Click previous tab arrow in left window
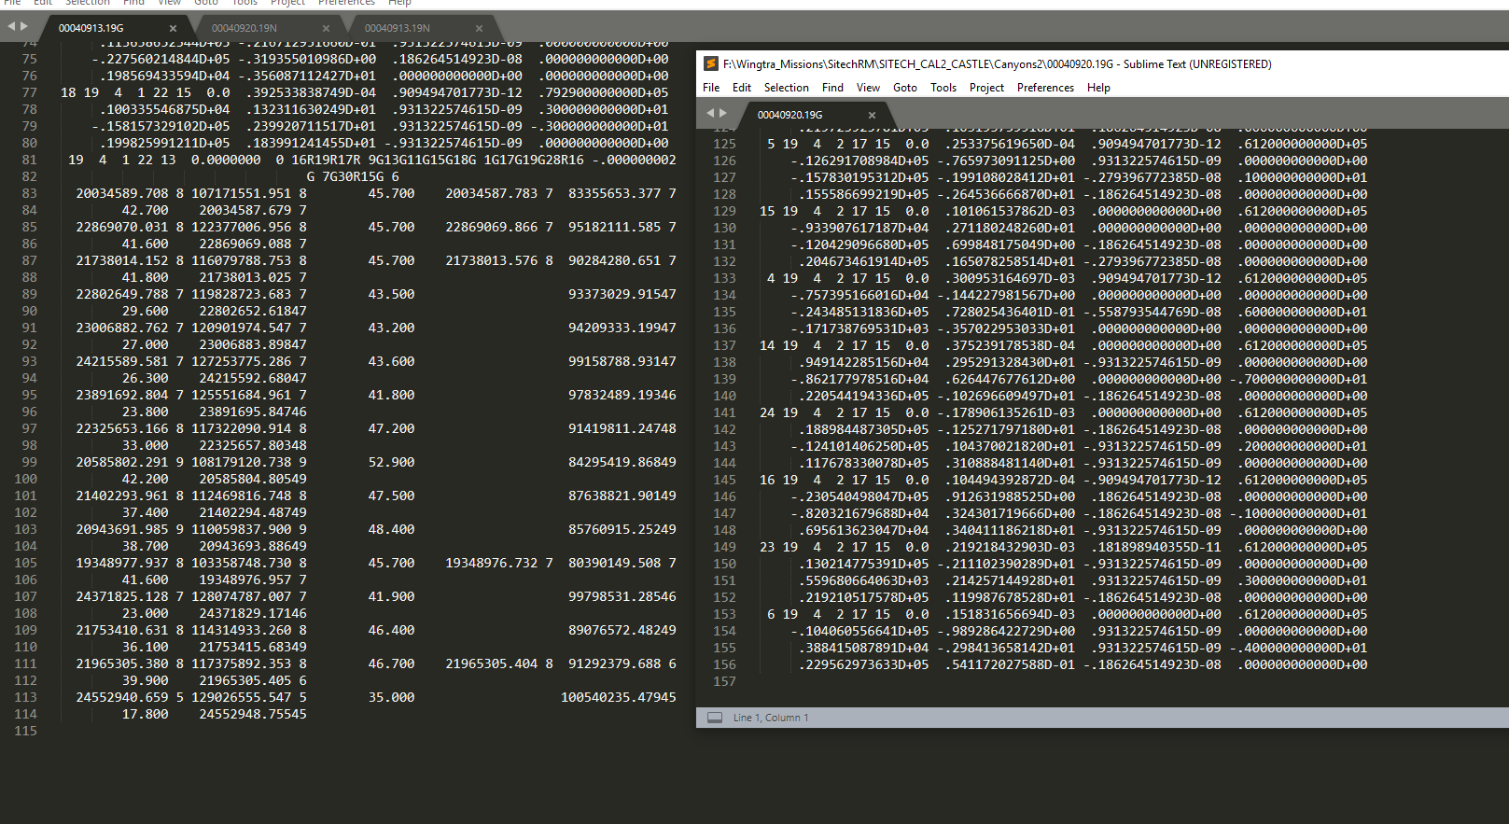Screen dimensions: 1509x824 point(11,27)
